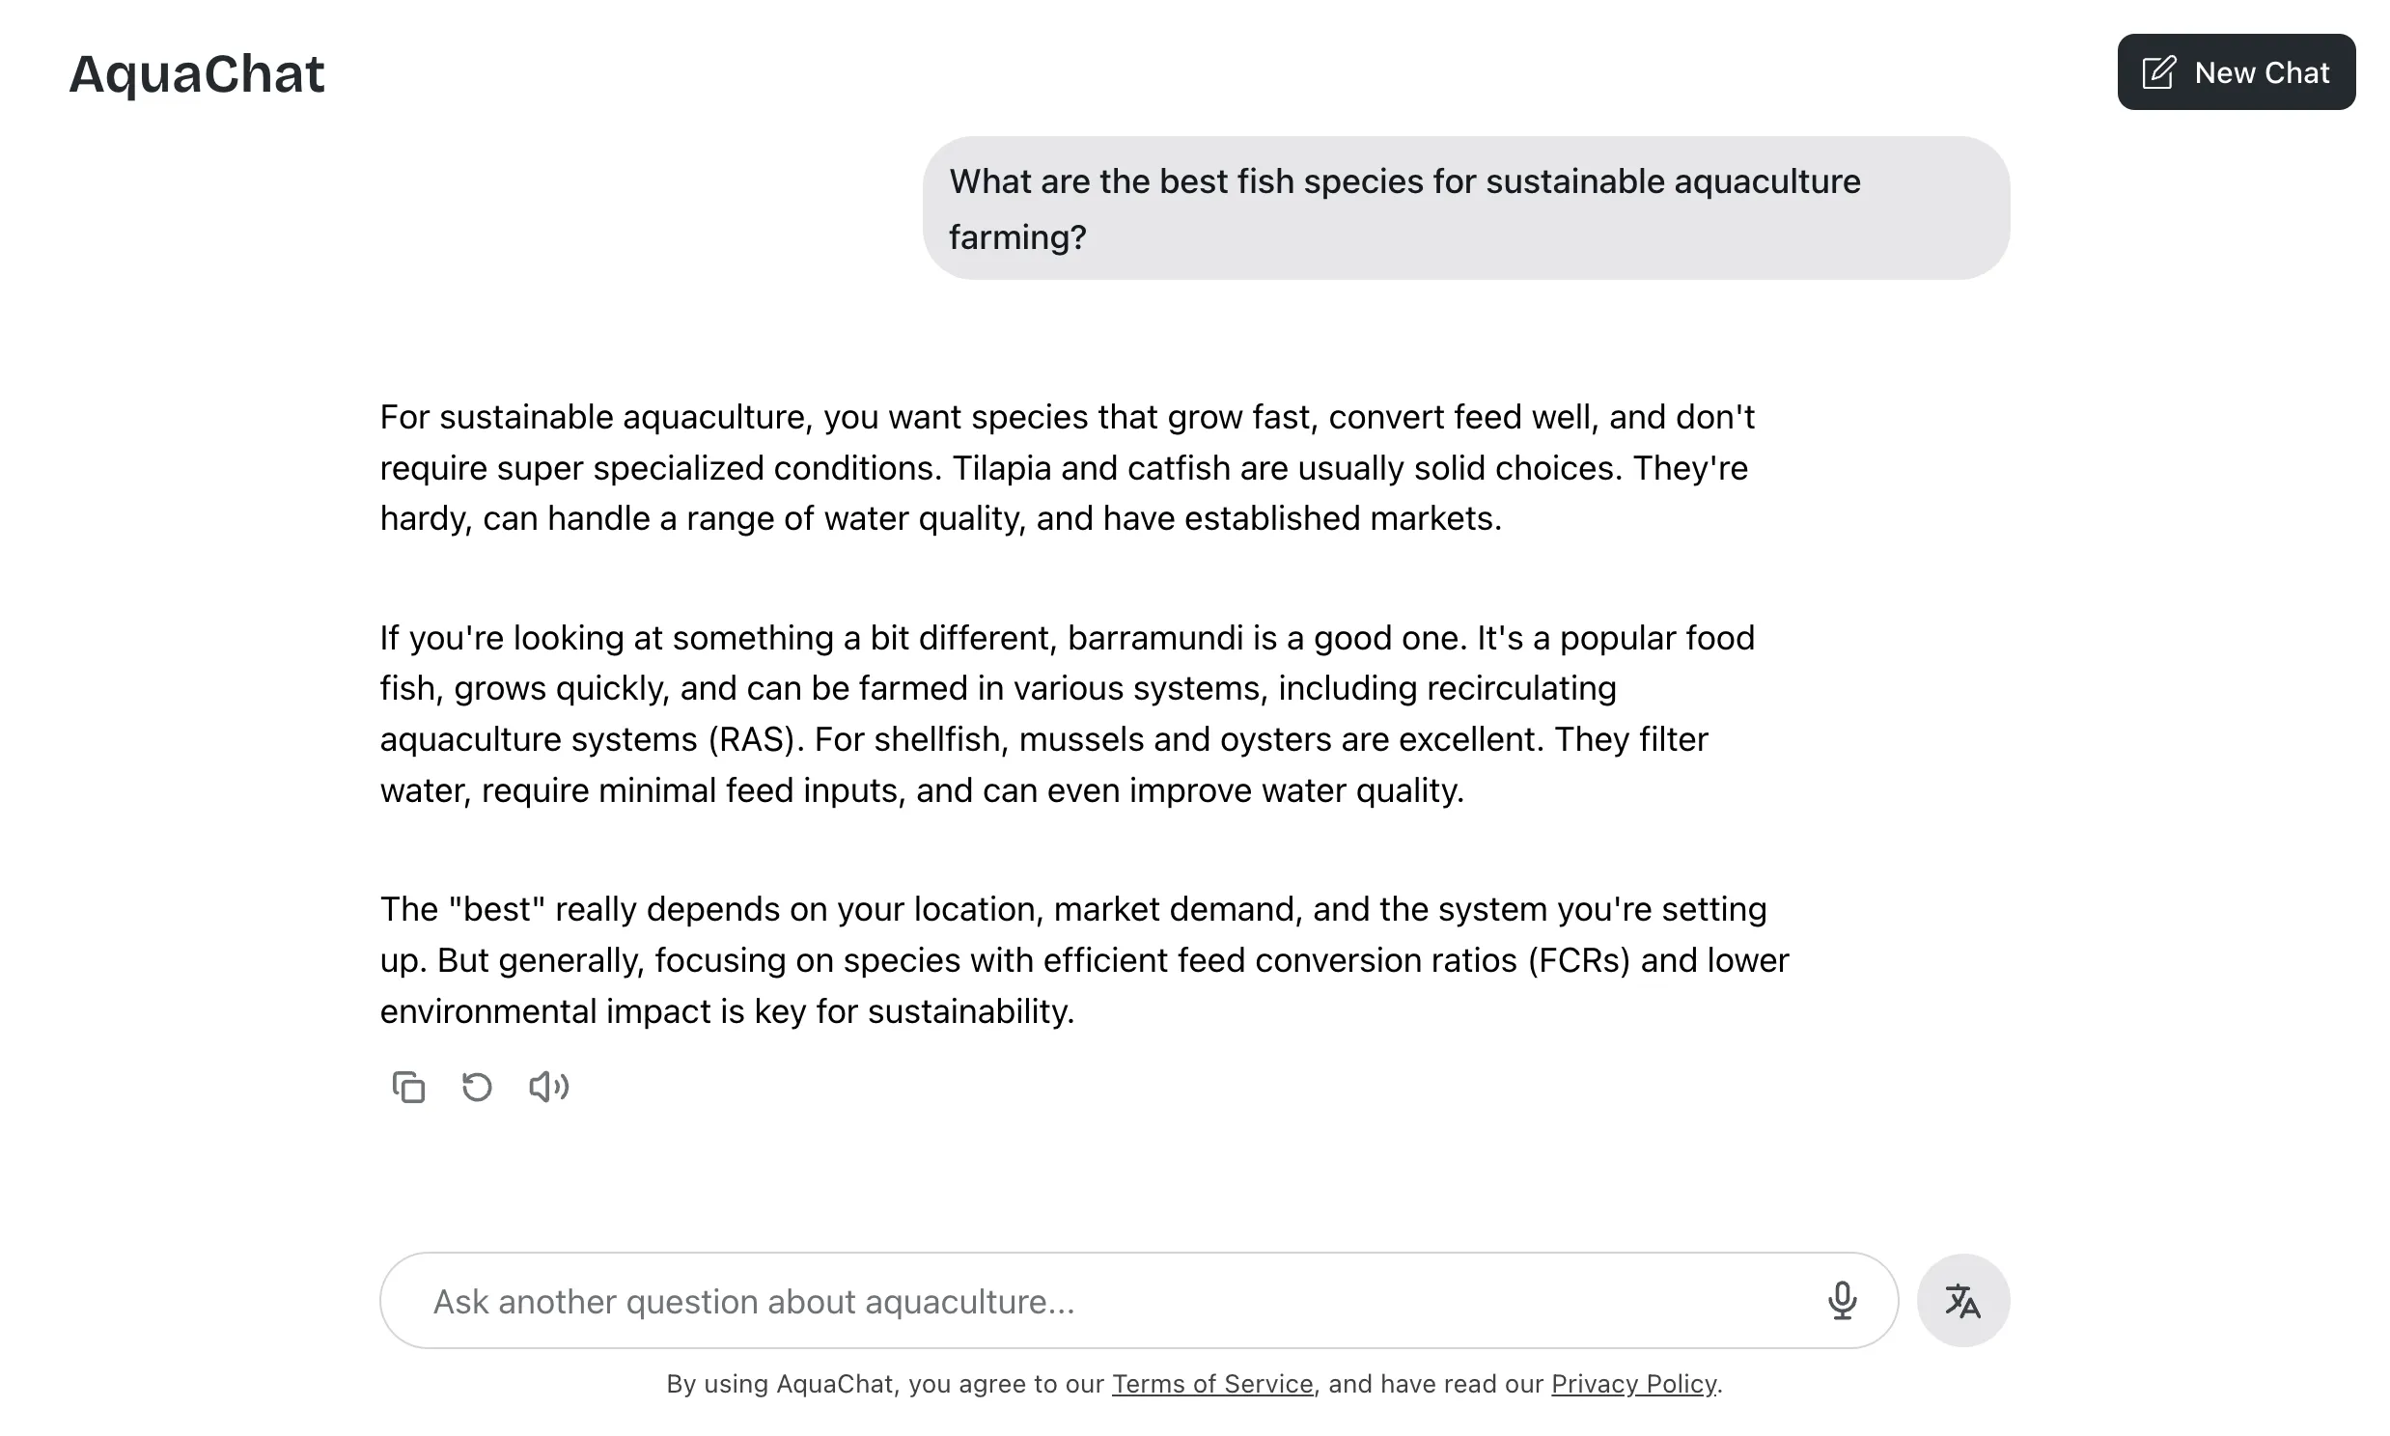
Task: Click the paragraph about feed conversion ratios
Action: [1084, 960]
